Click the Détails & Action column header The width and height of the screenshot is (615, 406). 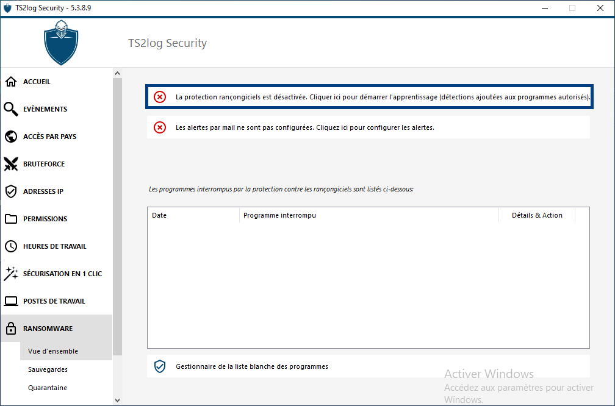pos(537,215)
